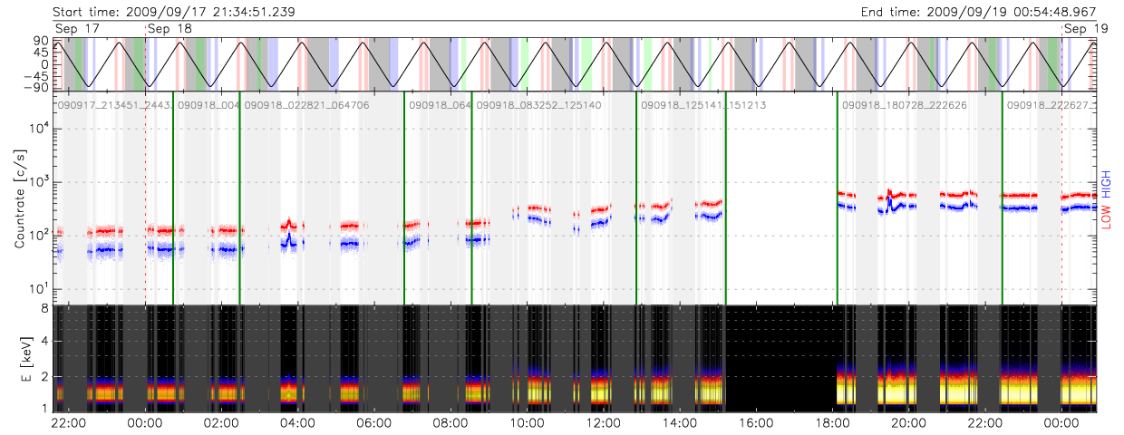Click the 8 keV energy tick label
This screenshot has width=1124, height=435.
44,309
